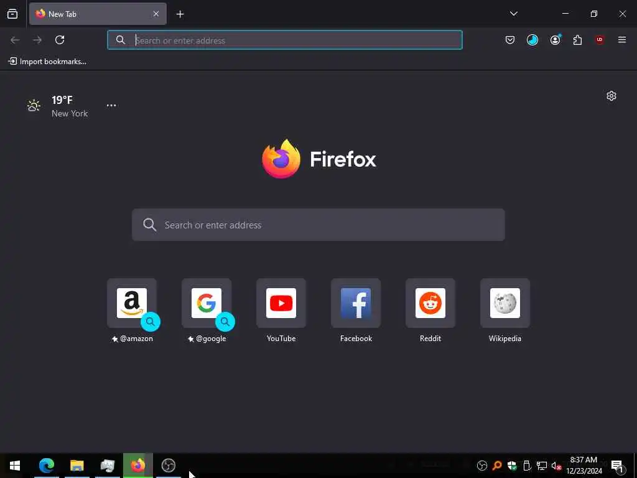Open weather widget three-dot options menu
The width and height of the screenshot is (637, 478).
[111, 105]
